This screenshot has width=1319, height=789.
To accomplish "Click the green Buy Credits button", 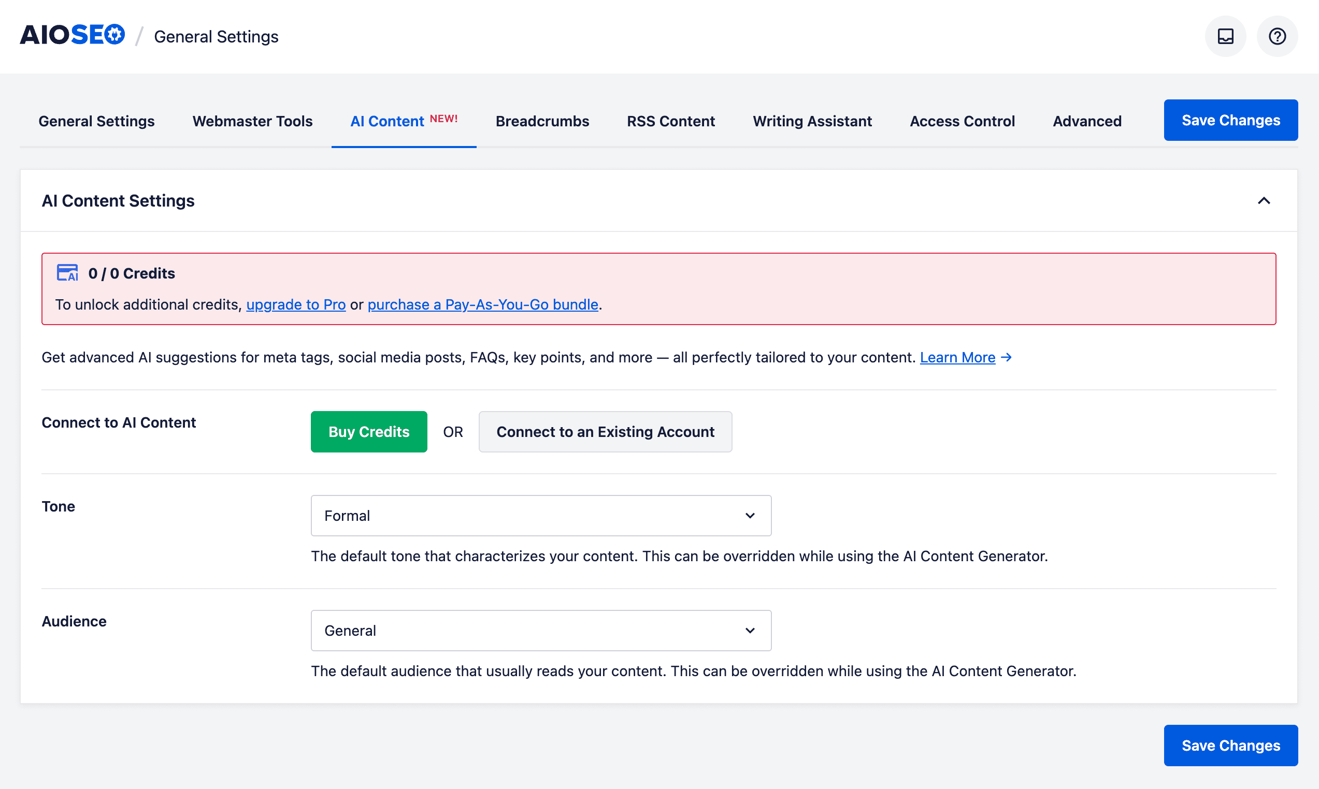I will [x=368, y=432].
